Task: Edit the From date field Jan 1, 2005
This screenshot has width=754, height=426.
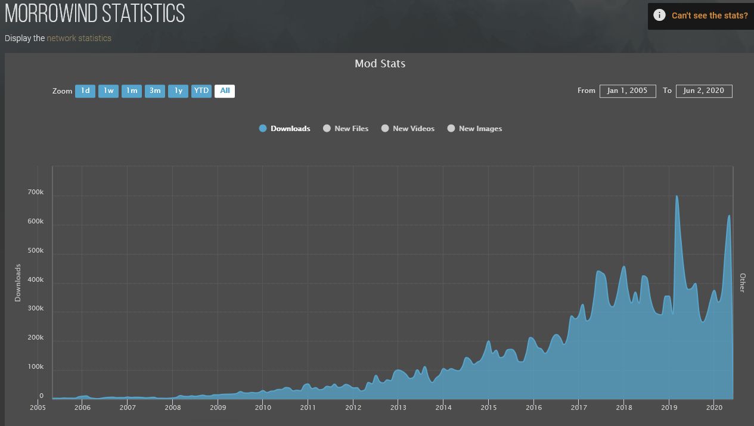Action: (628, 91)
